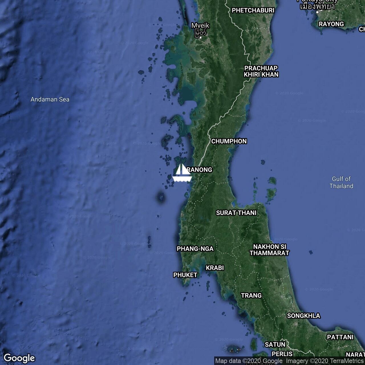Click the Rayong label
The width and height of the screenshot is (365, 365).
click(331, 24)
